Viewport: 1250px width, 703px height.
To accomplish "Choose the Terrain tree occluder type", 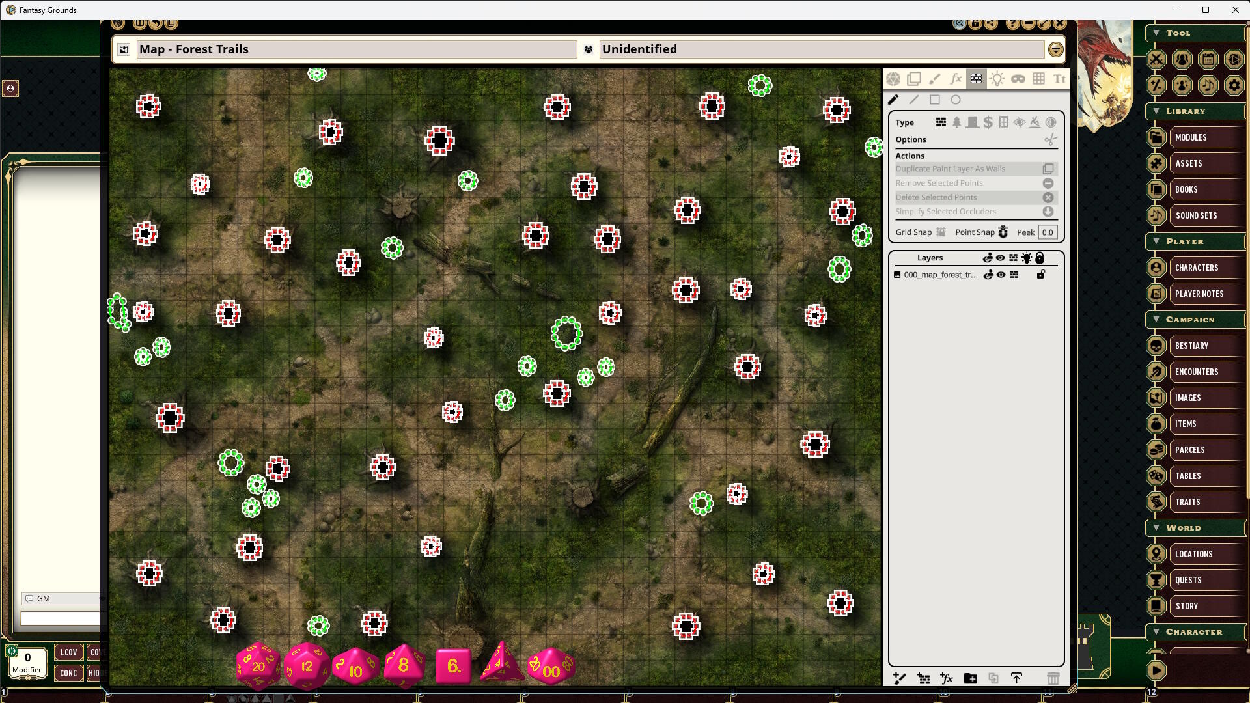I will tap(956, 122).
